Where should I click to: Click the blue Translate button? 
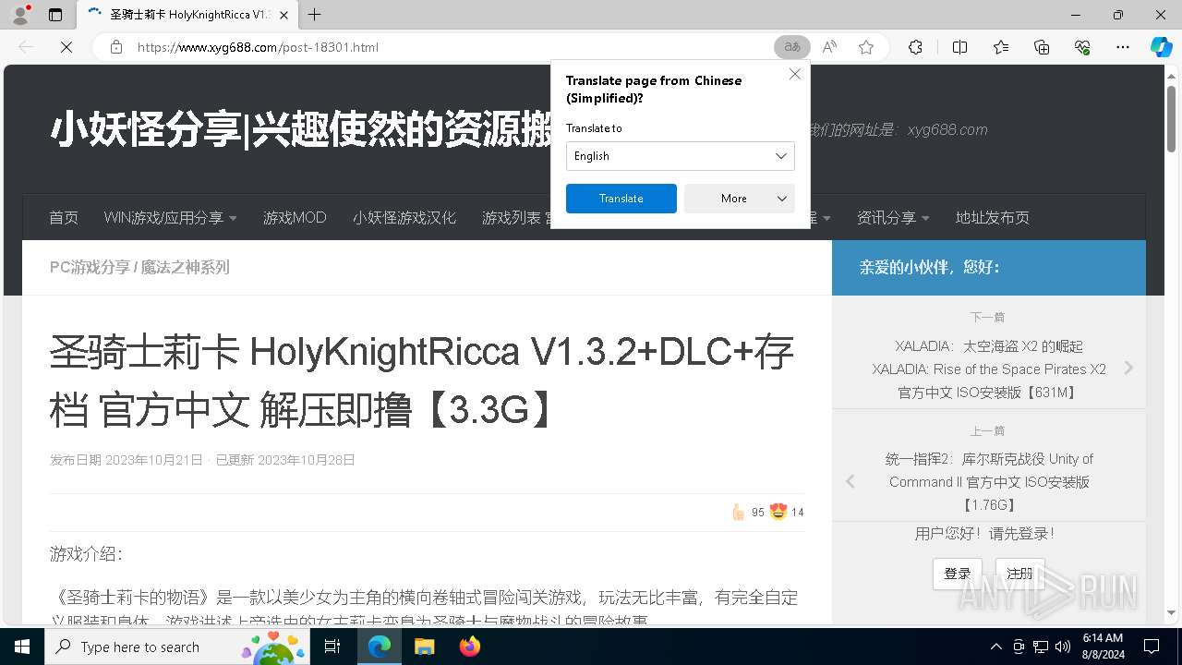click(x=621, y=199)
